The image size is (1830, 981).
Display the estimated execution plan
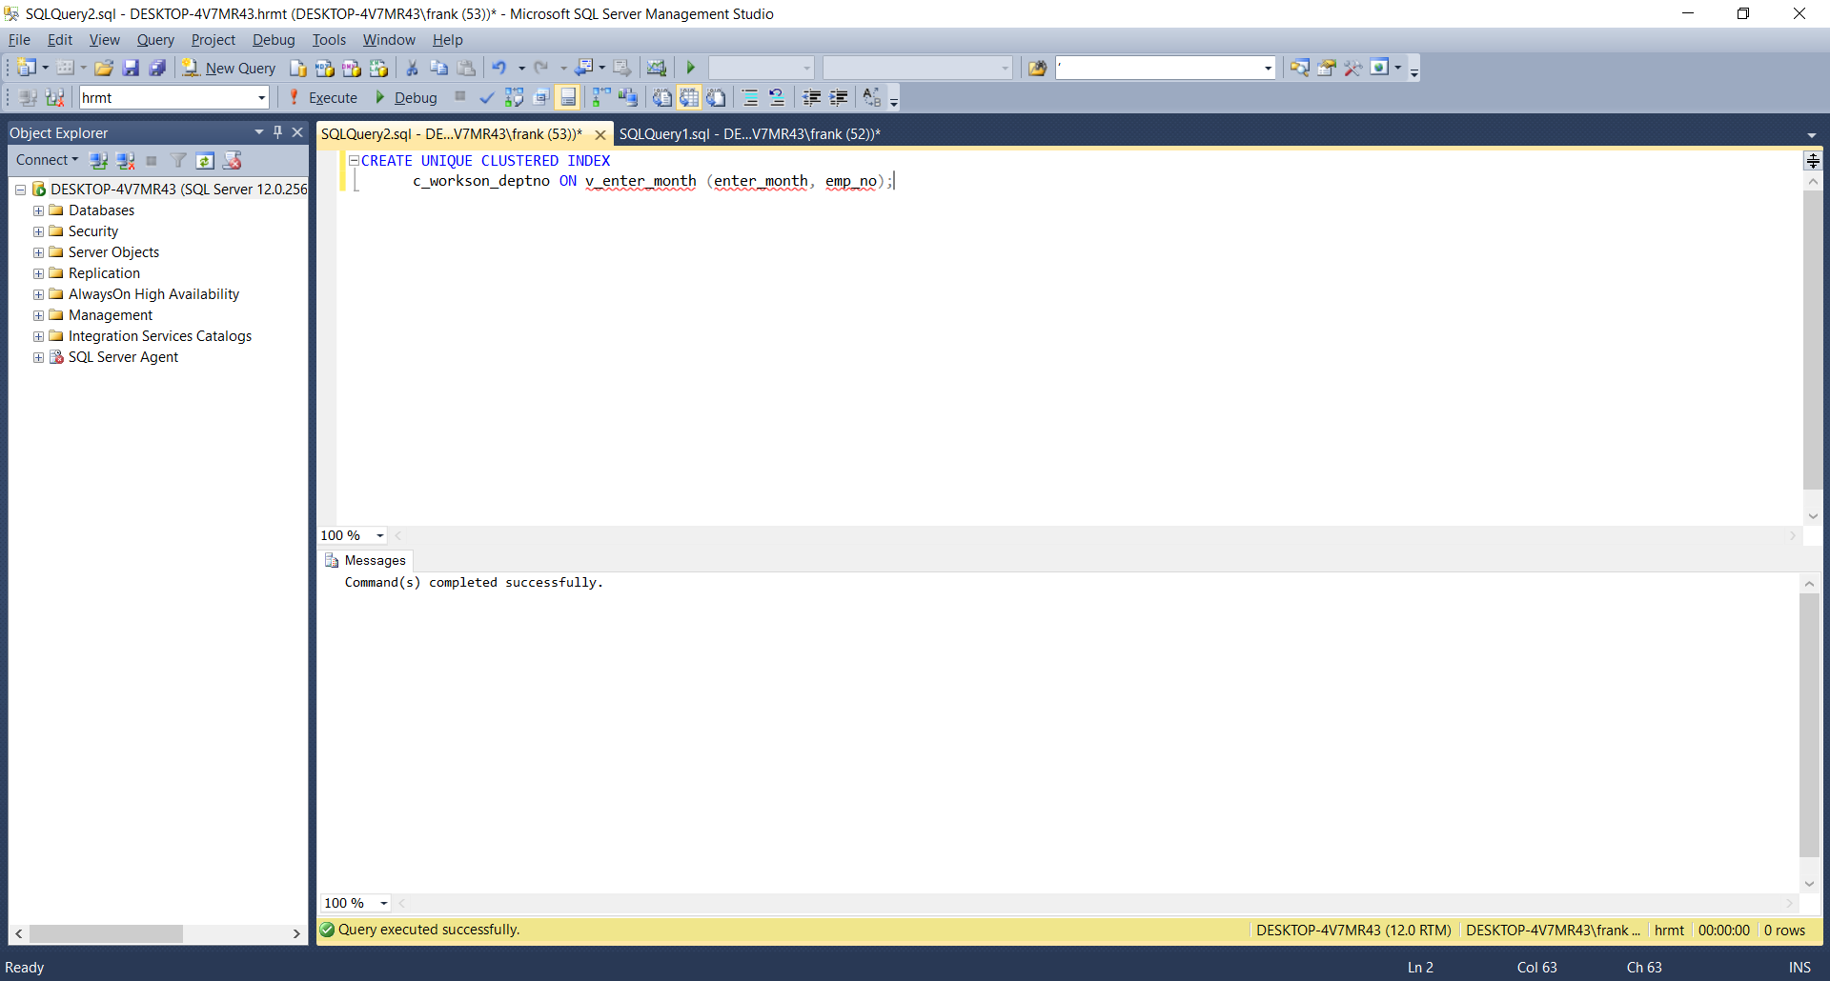(514, 97)
